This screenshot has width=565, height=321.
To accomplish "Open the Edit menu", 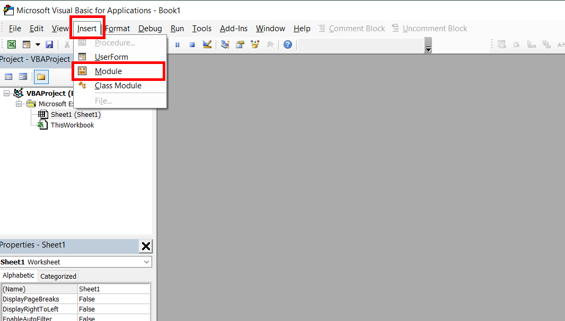I will pos(37,29).
